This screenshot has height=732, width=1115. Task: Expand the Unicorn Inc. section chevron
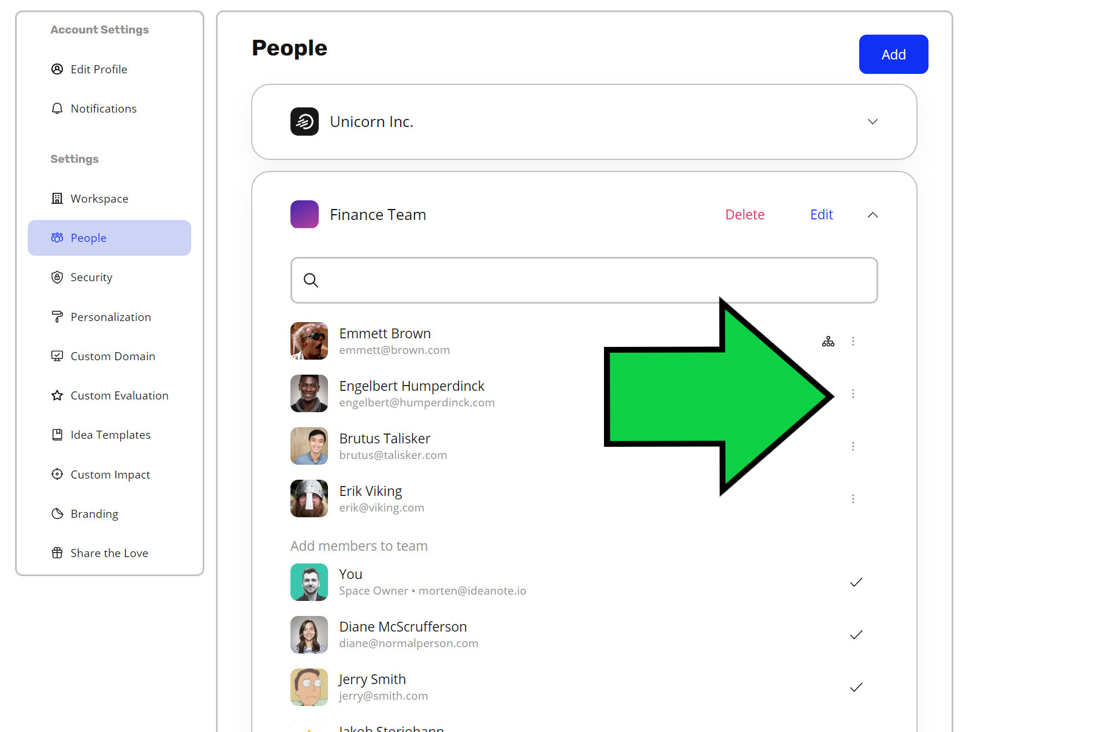(872, 122)
